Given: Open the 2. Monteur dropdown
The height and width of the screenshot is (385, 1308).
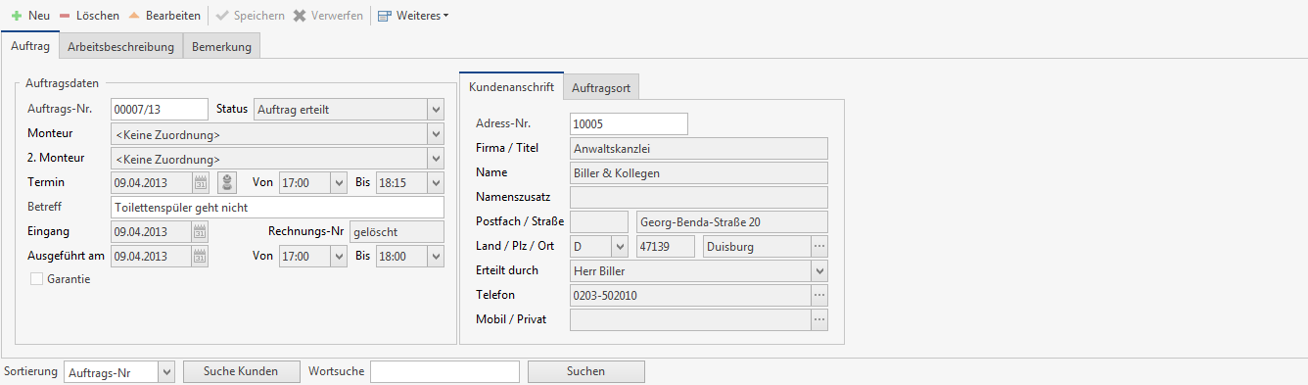Looking at the screenshot, I should click(436, 158).
